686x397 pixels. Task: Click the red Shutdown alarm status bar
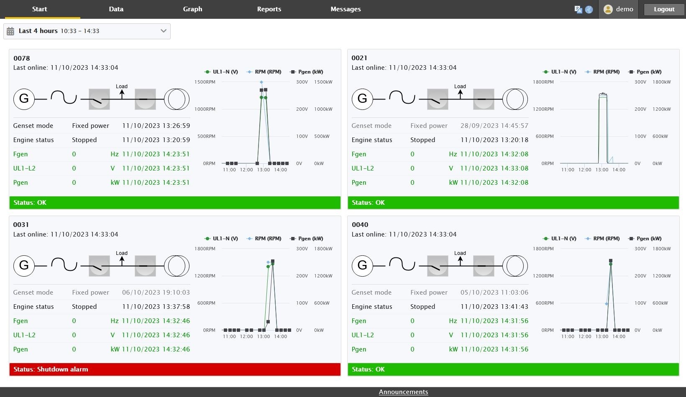point(175,369)
